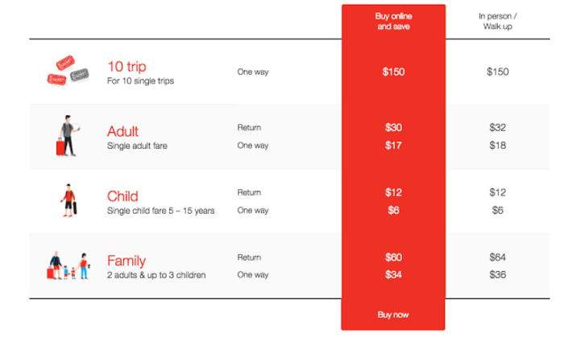Click the Adult traveler with suitcase icon

pyautogui.click(x=68, y=136)
